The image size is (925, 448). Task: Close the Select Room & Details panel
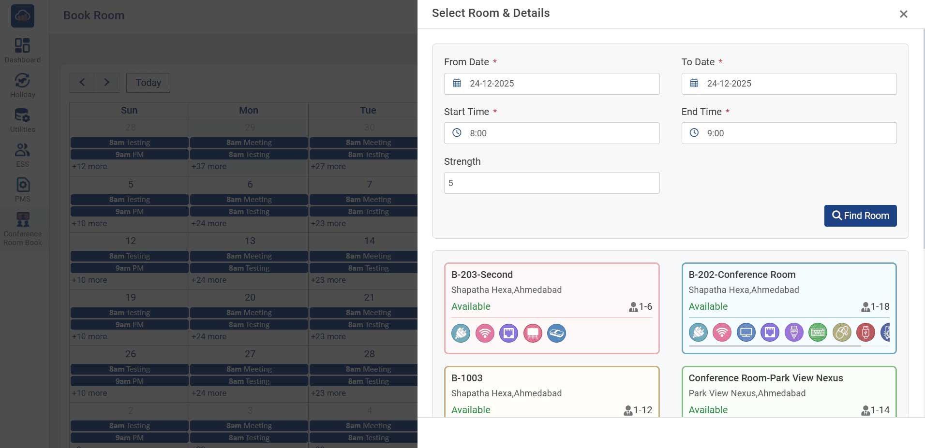point(903,14)
